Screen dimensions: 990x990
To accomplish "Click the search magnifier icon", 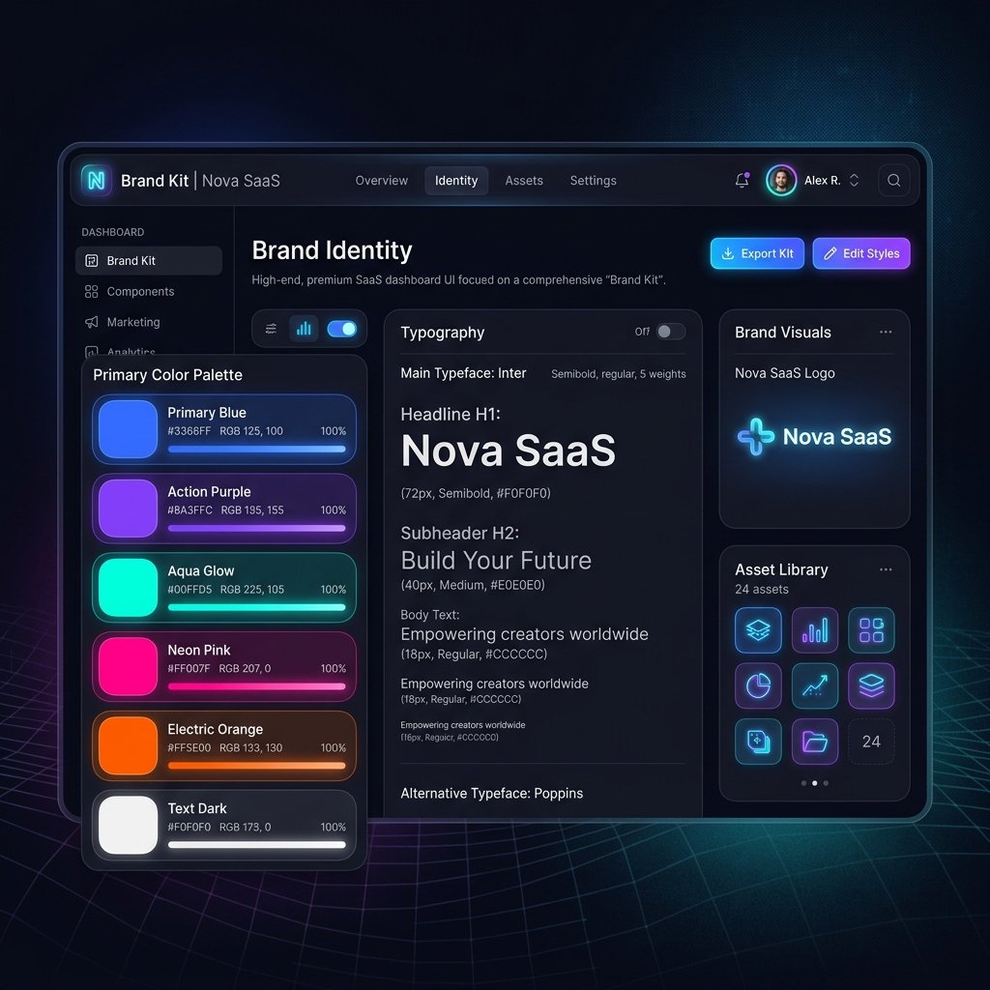I will (x=893, y=180).
